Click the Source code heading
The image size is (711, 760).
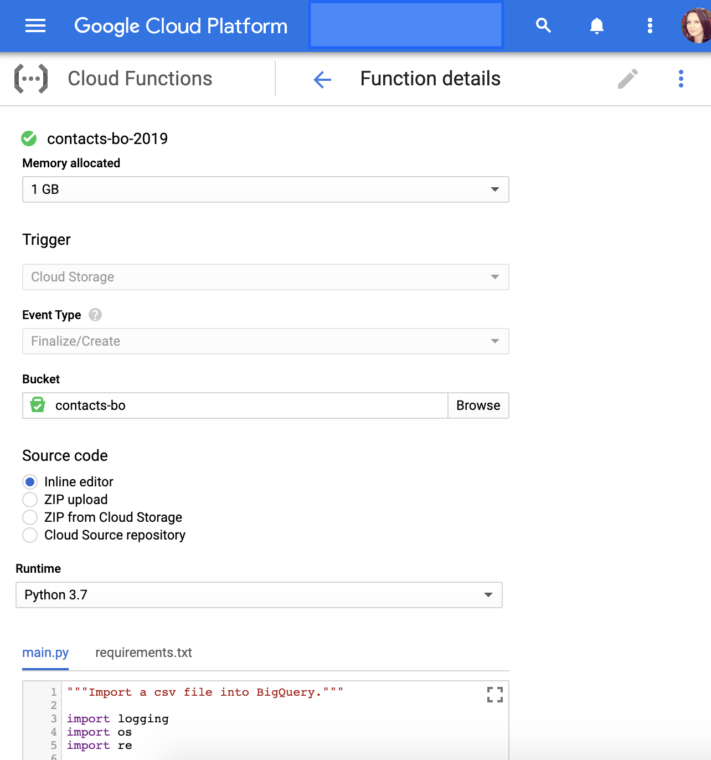point(65,456)
